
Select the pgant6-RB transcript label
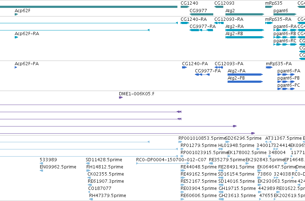point(285,34)
